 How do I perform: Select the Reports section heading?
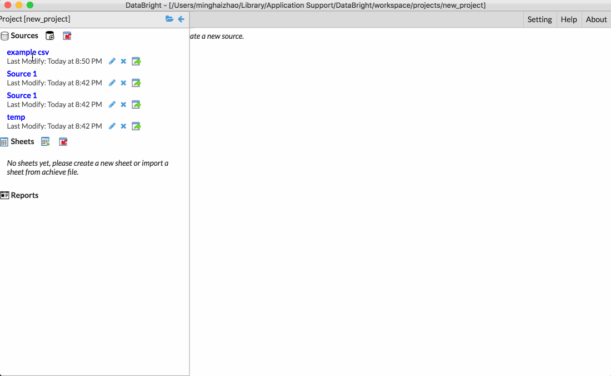pos(24,195)
